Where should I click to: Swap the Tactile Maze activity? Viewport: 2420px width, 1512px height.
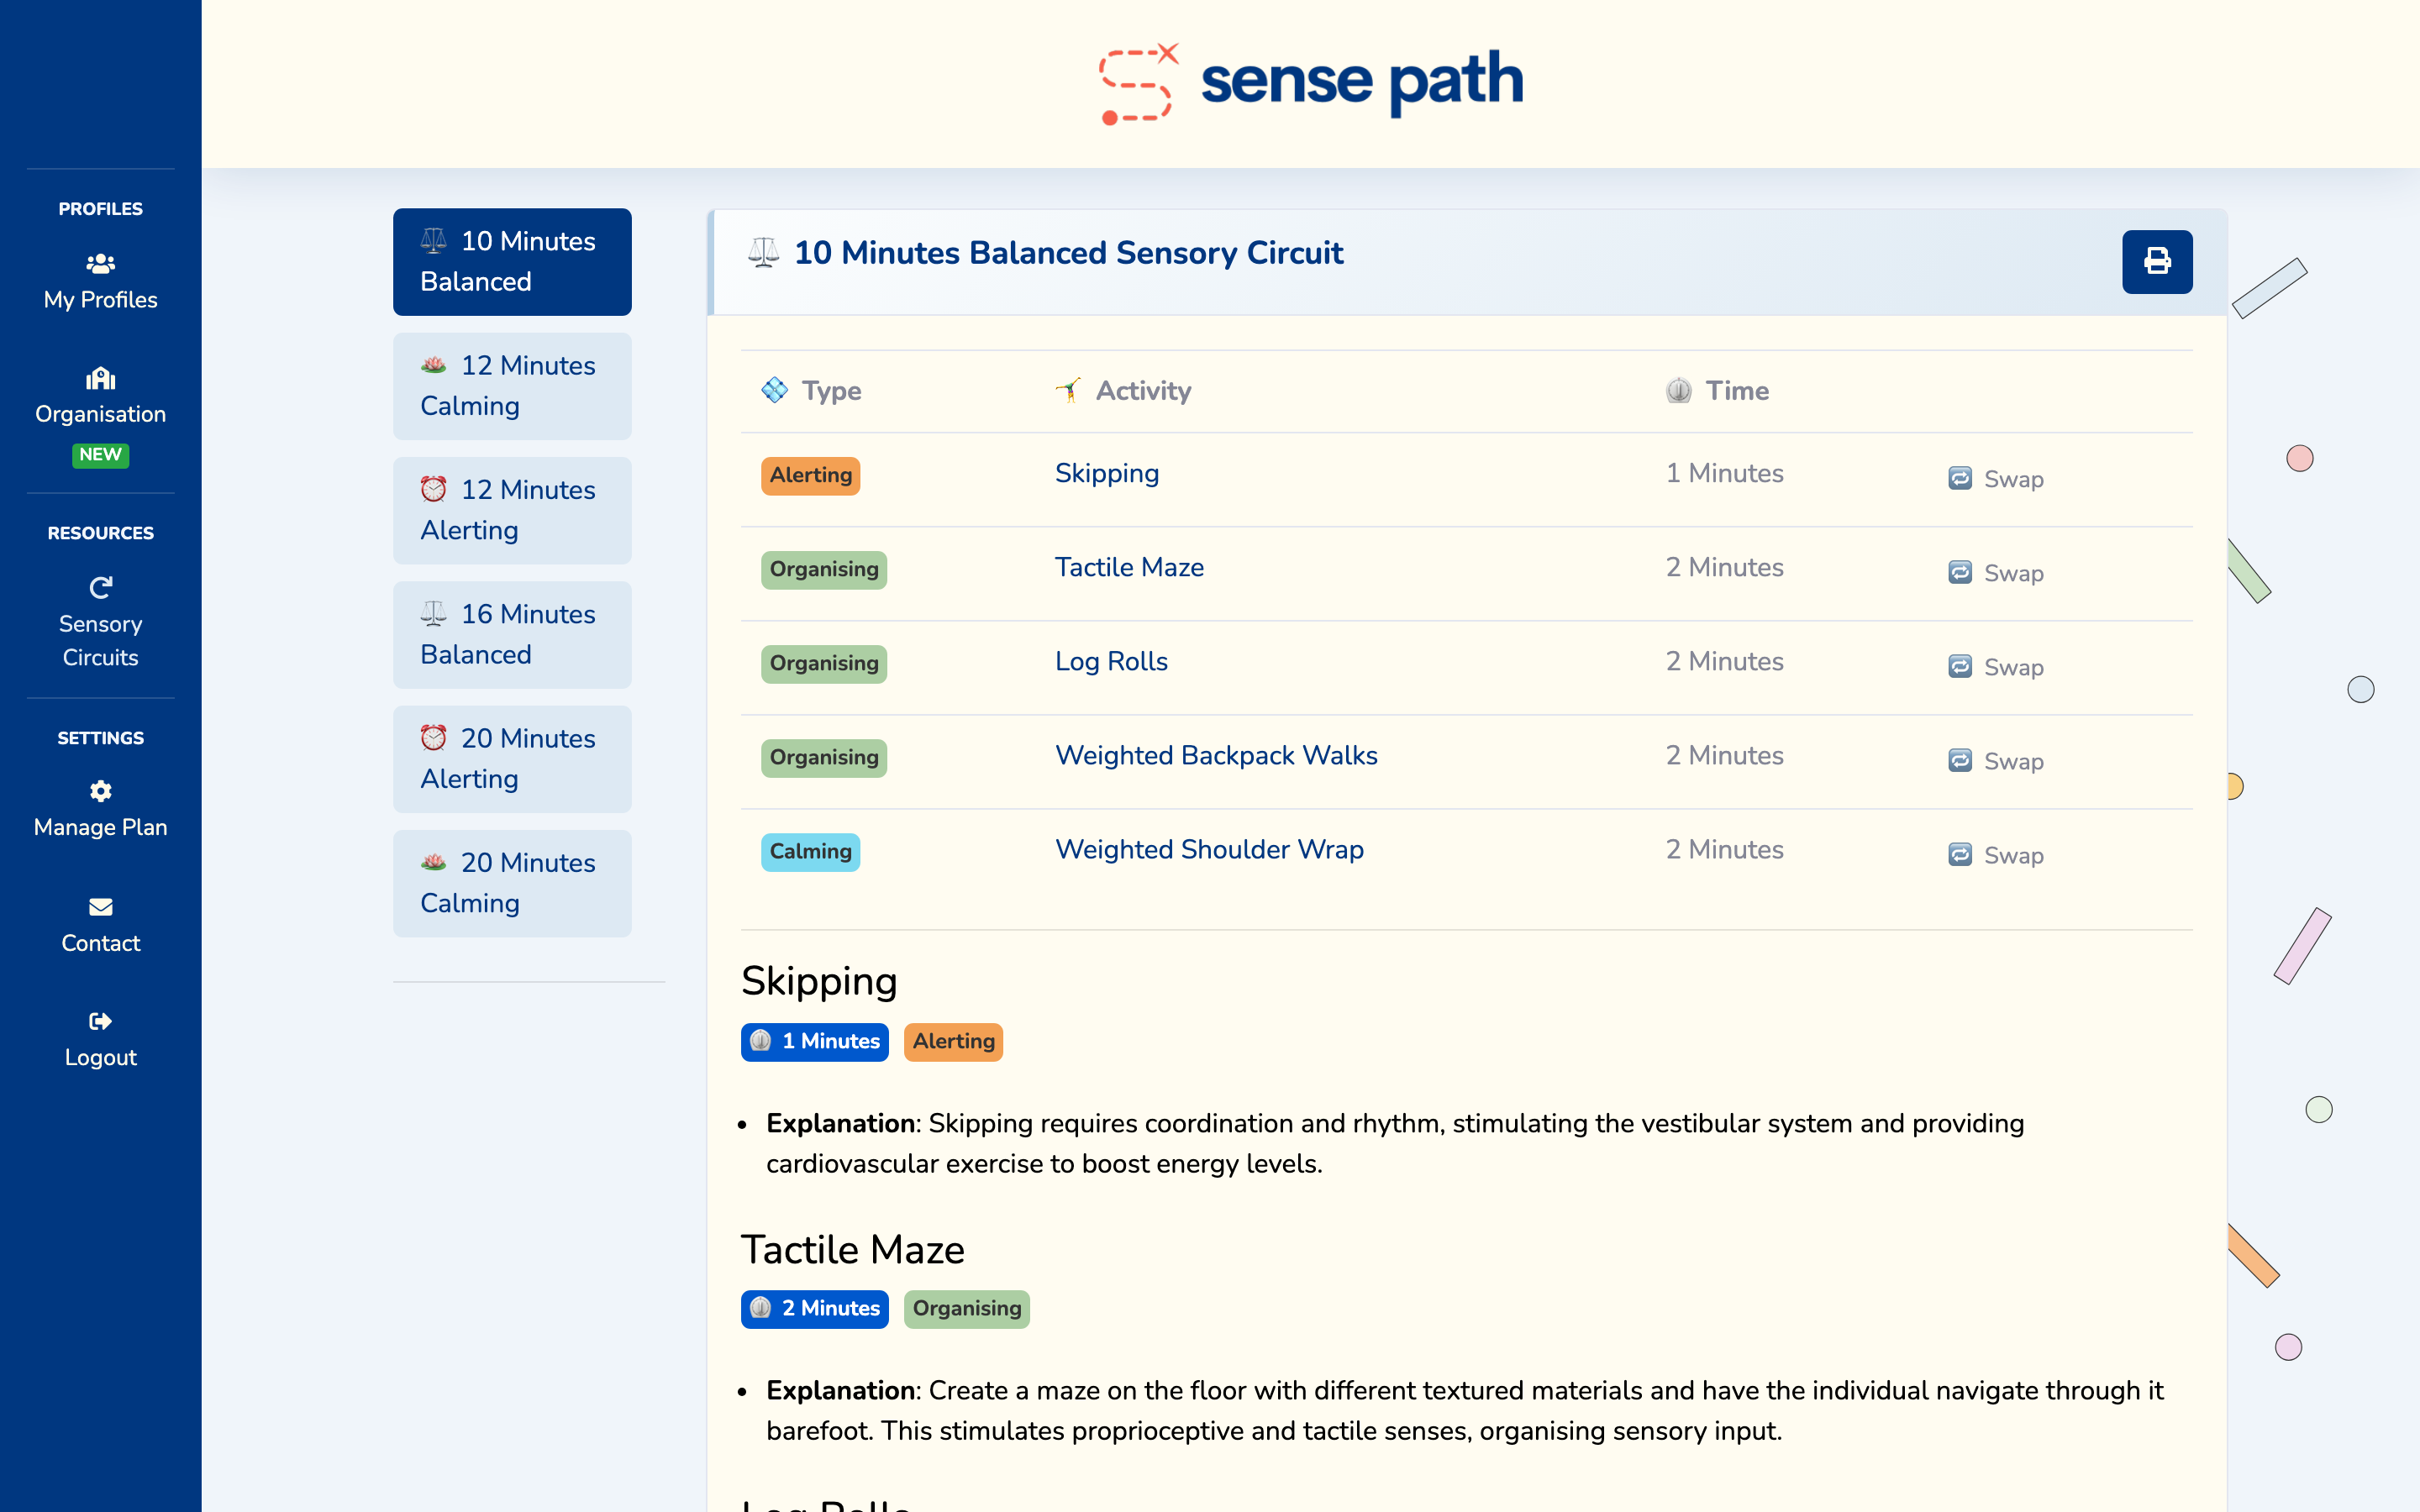coord(1994,573)
